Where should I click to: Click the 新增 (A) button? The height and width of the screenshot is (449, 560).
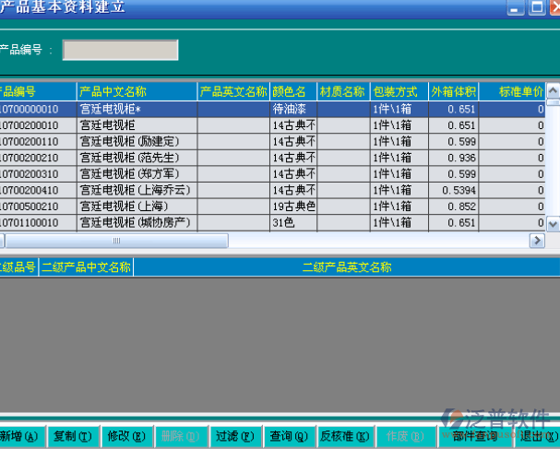20,436
